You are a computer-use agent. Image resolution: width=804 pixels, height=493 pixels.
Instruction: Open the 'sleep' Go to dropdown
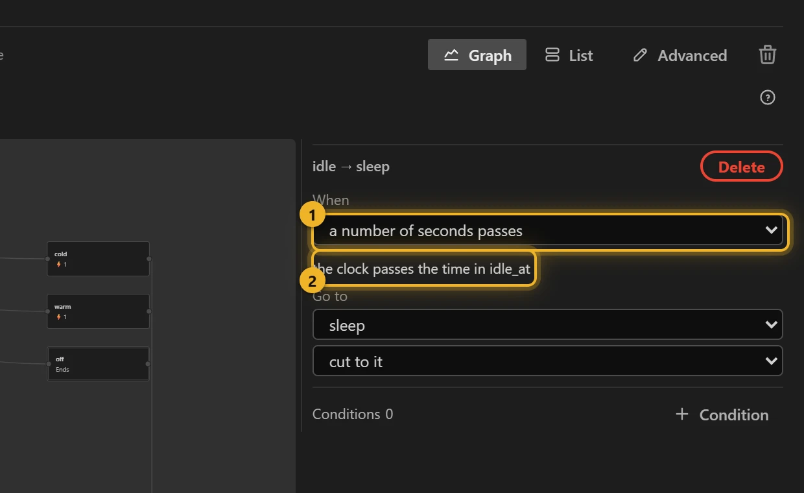click(x=548, y=325)
